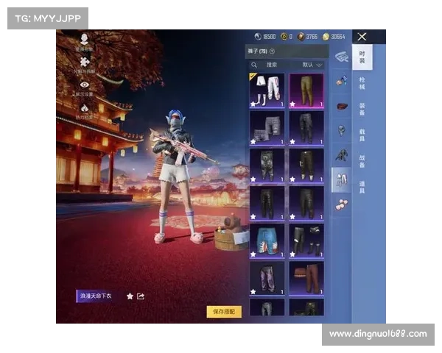Viewport: 442px width, 353px height.
Task: Switch to the 道具 tab
Action: pyautogui.click(x=362, y=188)
